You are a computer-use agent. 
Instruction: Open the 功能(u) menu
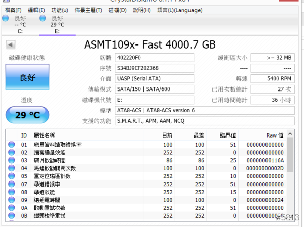click(x=60, y=10)
